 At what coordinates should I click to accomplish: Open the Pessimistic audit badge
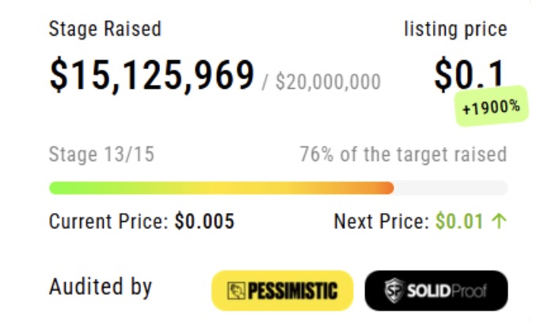[283, 290]
